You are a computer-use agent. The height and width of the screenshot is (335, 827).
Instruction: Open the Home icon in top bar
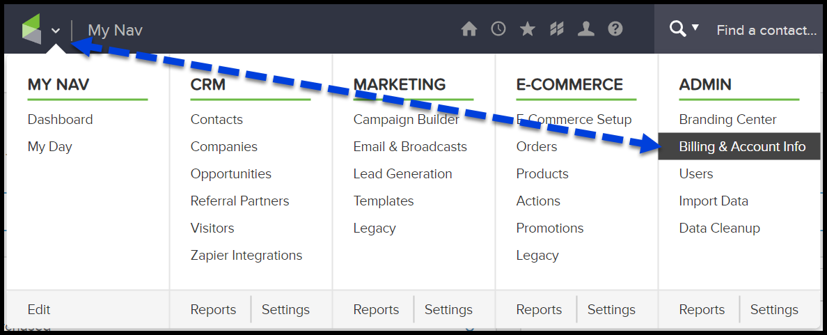[469, 29]
